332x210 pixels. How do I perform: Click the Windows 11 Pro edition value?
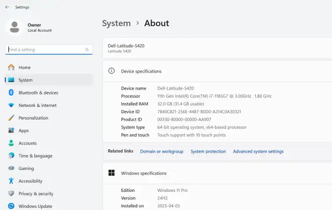172,190
